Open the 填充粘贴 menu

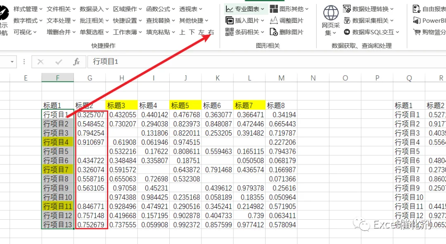(x=161, y=32)
